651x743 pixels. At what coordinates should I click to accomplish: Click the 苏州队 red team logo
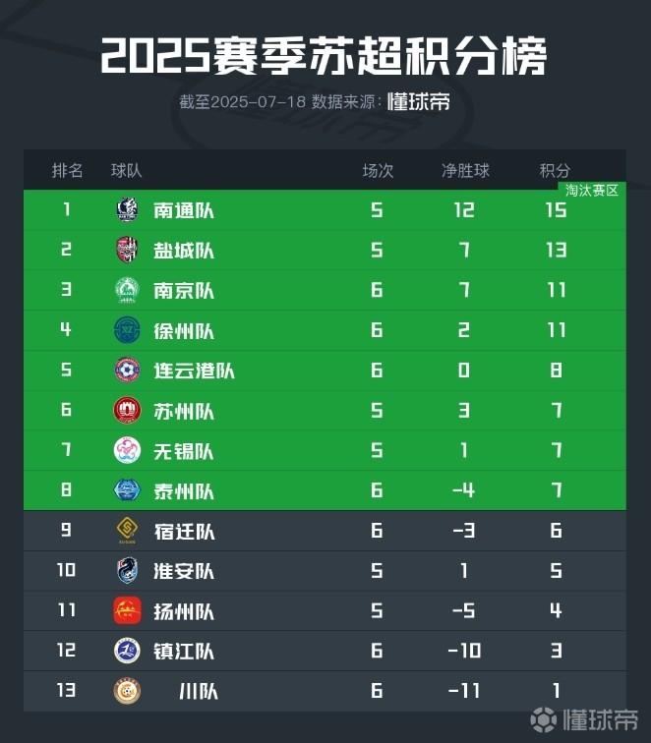pos(127,410)
